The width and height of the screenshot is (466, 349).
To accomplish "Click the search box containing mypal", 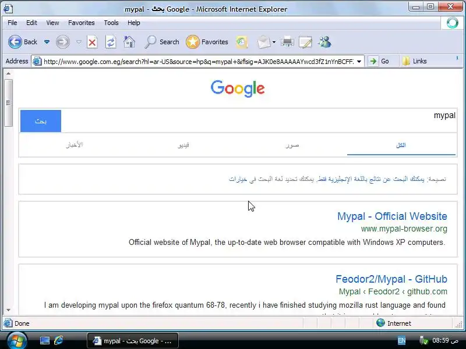I will pos(259,120).
